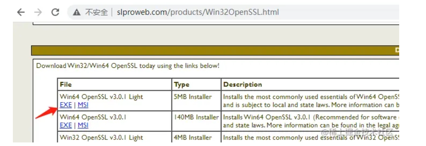Click 'Download Win32/Win64 OpenSSL today' sentence
Screen dimensions: 426x146
coord(128,66)
